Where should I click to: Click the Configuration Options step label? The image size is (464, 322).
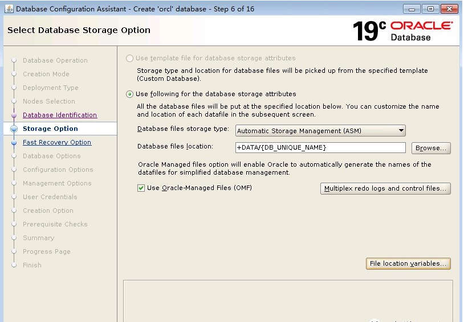point(58,170)
